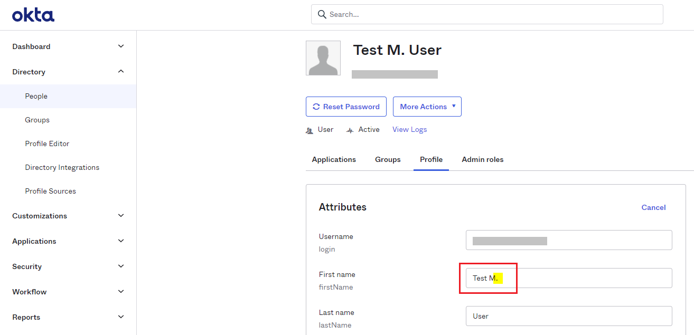
Task: Switch to the Admin roles tab
Action: [x=482, y=159]
